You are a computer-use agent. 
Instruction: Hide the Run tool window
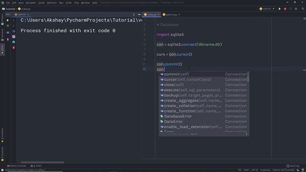(x=139, y=14)
